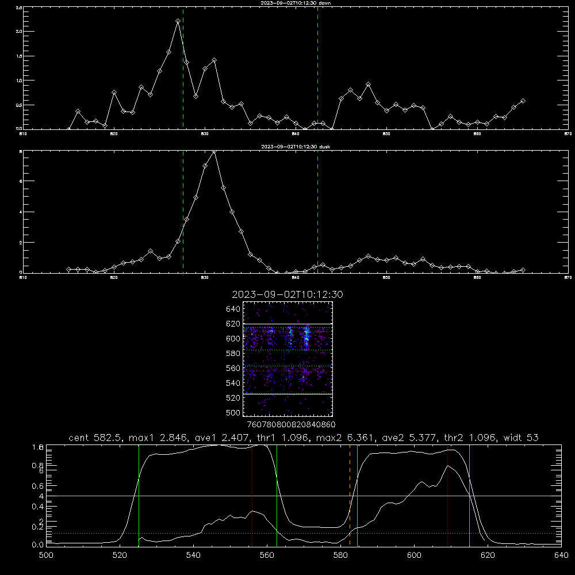Click the 1.5 label on dawn plot y-axis
The height and width of the screenshot is (575, 575).
click(19, 56)
